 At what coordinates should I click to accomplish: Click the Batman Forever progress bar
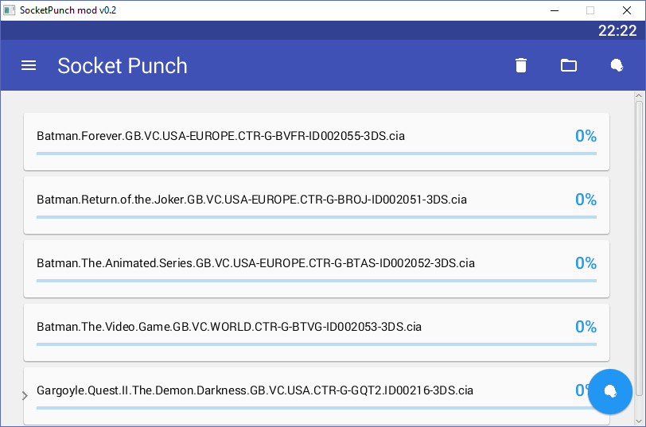pyautogui.click(x=317, y=153)
